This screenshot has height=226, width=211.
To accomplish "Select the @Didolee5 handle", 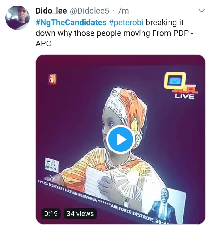I will [90, 11].
